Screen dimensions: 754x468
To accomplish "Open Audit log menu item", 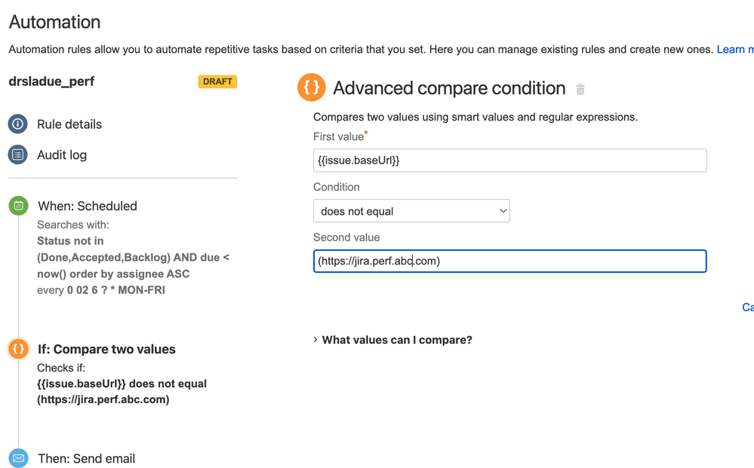I will tap(62, 155).
